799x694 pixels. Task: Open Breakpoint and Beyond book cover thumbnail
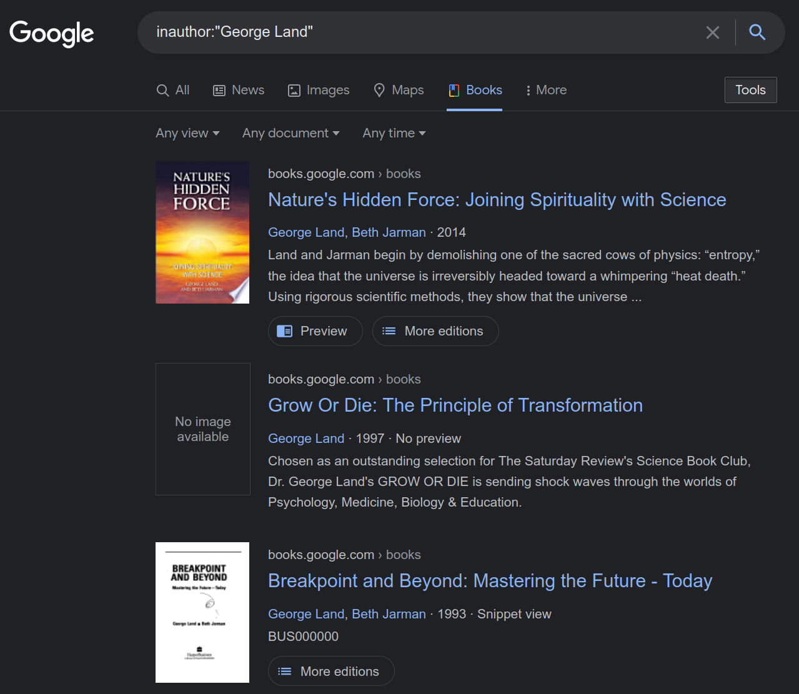click(202, 612)
